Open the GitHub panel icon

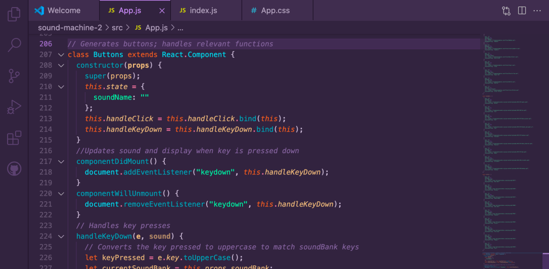tap(14, 168)
